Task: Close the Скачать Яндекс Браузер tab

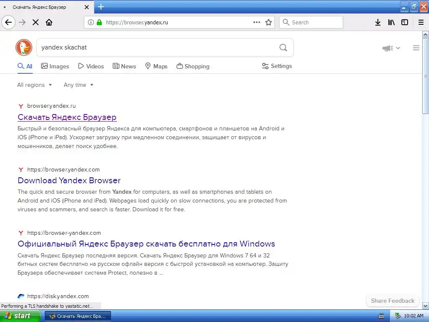Action: pyautogui.click(x=87, y=7)
